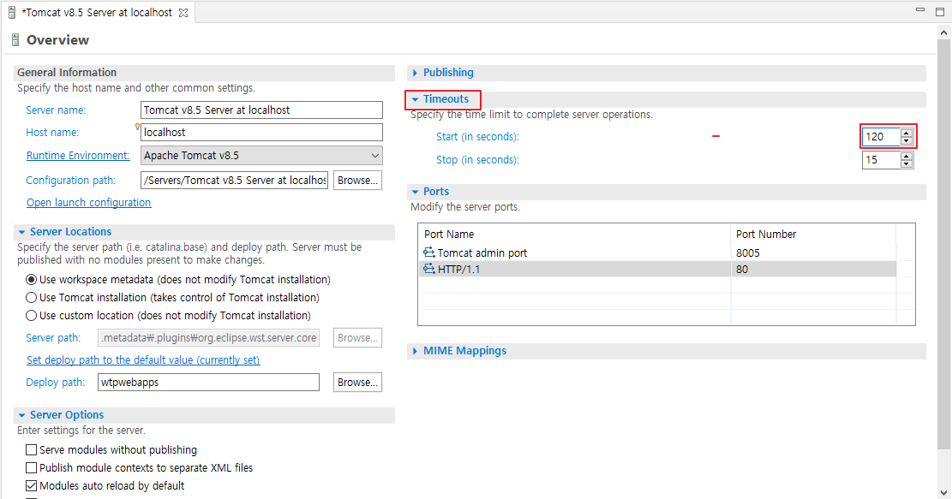Image resolution: width=952 pixels, height=499 pixels.
Task: Expand the MIME Mappings section
Action: [x=415, y=351]
